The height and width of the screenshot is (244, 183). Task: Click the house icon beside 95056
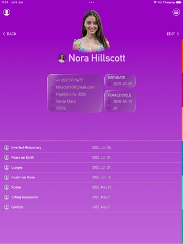click(x=52, y=108)
